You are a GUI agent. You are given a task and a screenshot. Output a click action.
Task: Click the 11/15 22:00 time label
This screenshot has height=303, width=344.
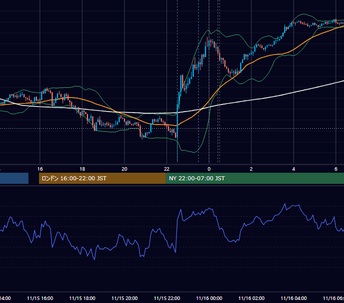(x=167, y=298)
